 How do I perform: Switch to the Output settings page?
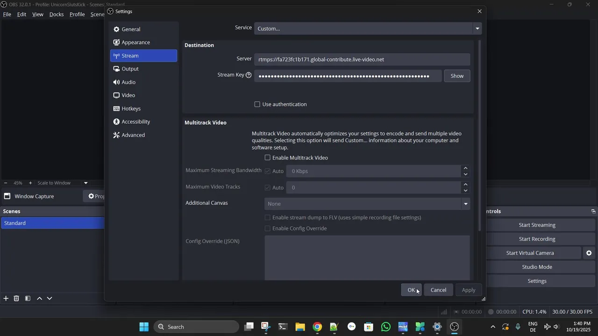(144, 69)
